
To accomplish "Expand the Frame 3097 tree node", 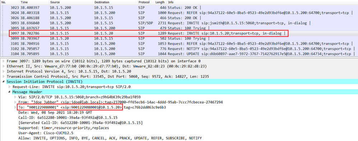I will pos(4,61).
